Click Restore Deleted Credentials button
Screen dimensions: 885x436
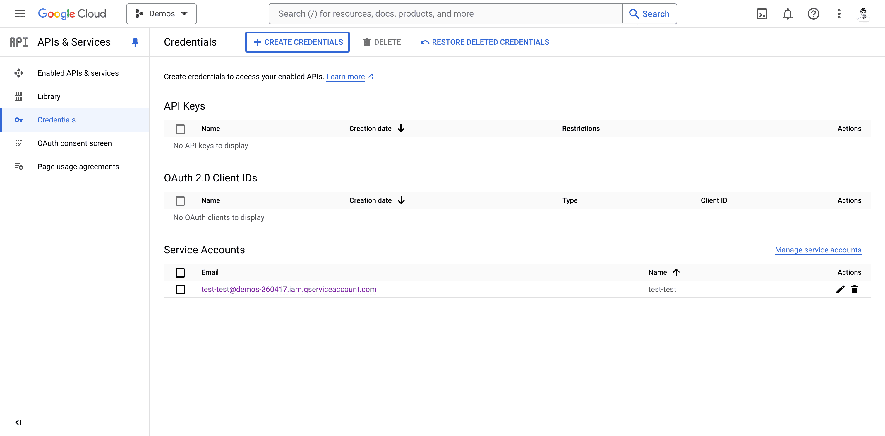[x=484, y=42]
